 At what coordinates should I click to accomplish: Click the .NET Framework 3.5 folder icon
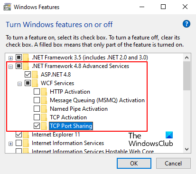26,58
